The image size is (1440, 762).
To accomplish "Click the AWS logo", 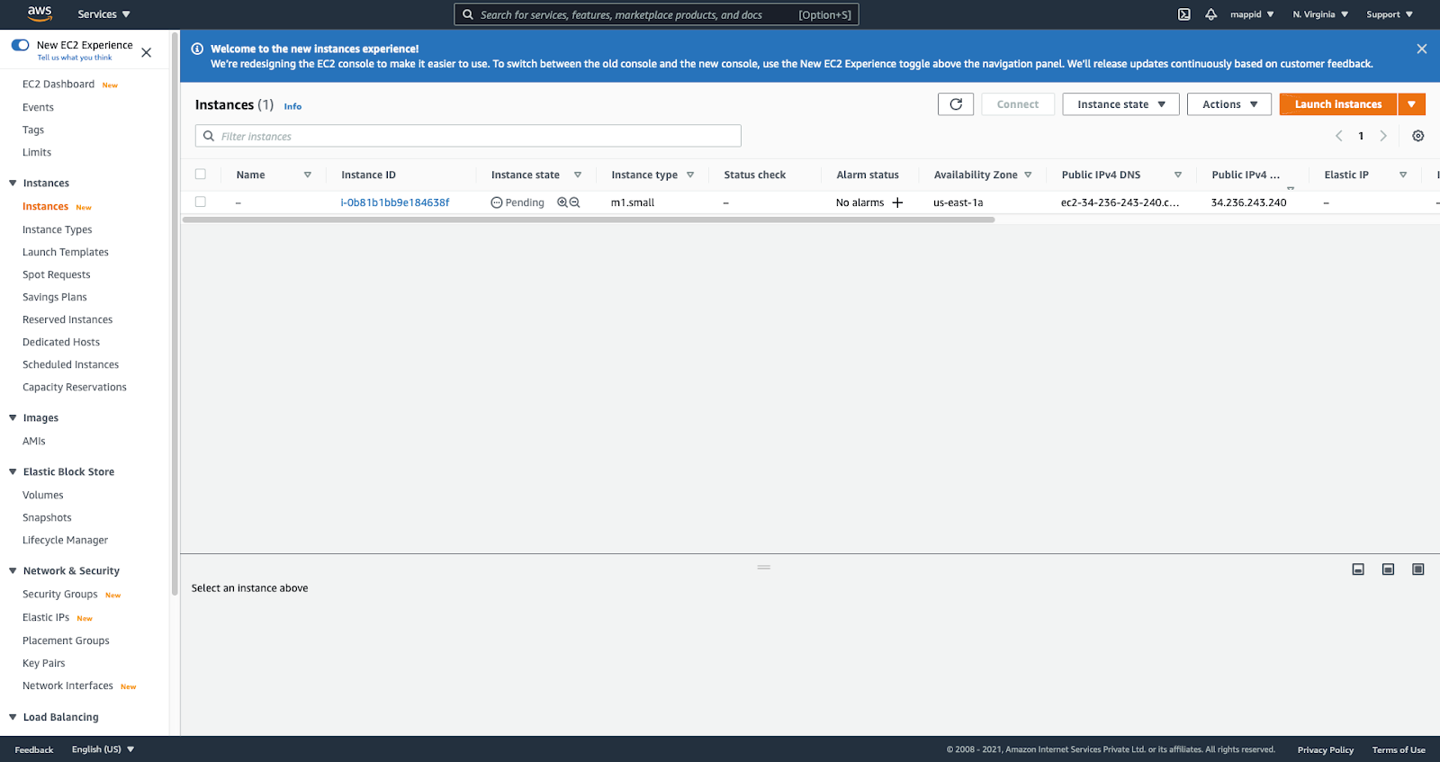I will tap(40, 13).
